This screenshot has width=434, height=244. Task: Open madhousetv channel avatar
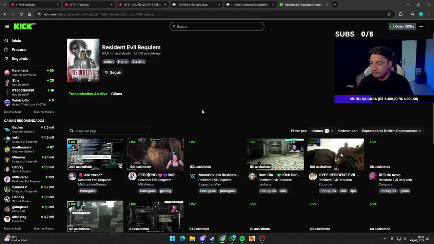click(7, 149)
